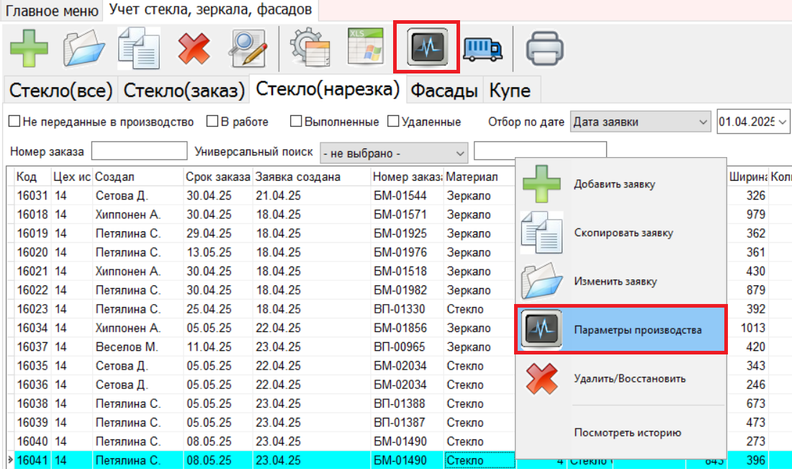Click the green plus add request toolbar icon

pos(30,48)
